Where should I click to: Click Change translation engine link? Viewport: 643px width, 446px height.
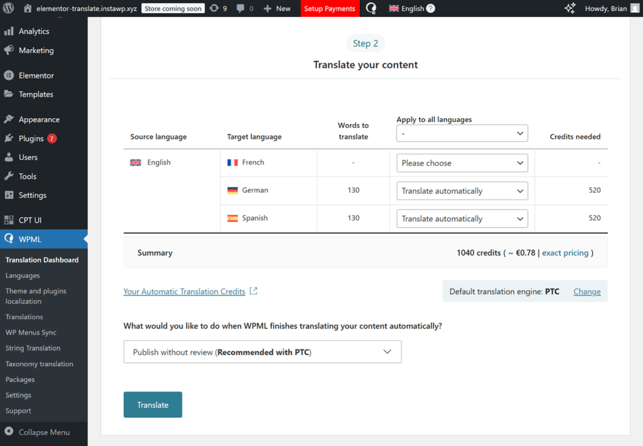[587, 291]
